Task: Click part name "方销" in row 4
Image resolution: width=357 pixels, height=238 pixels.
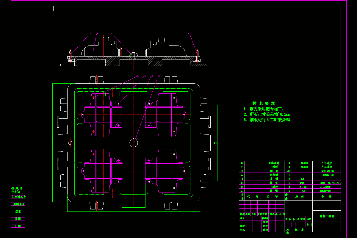Action: coord(274,179)
